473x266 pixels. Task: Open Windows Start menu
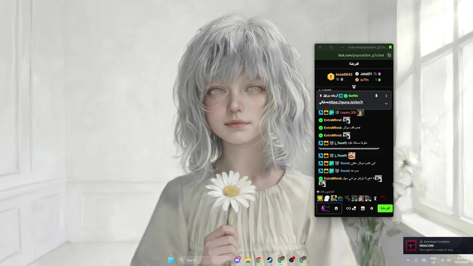[171, 260]
